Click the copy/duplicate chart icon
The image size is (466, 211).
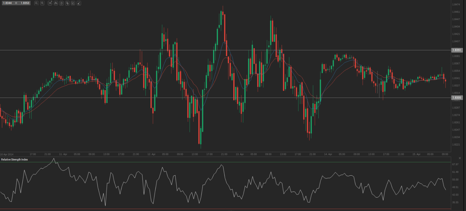pyautogui.click(x=67, y=3)
